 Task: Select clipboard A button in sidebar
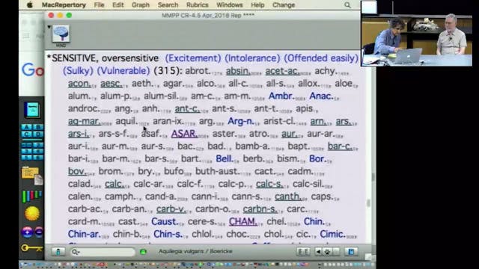[27, 127]
